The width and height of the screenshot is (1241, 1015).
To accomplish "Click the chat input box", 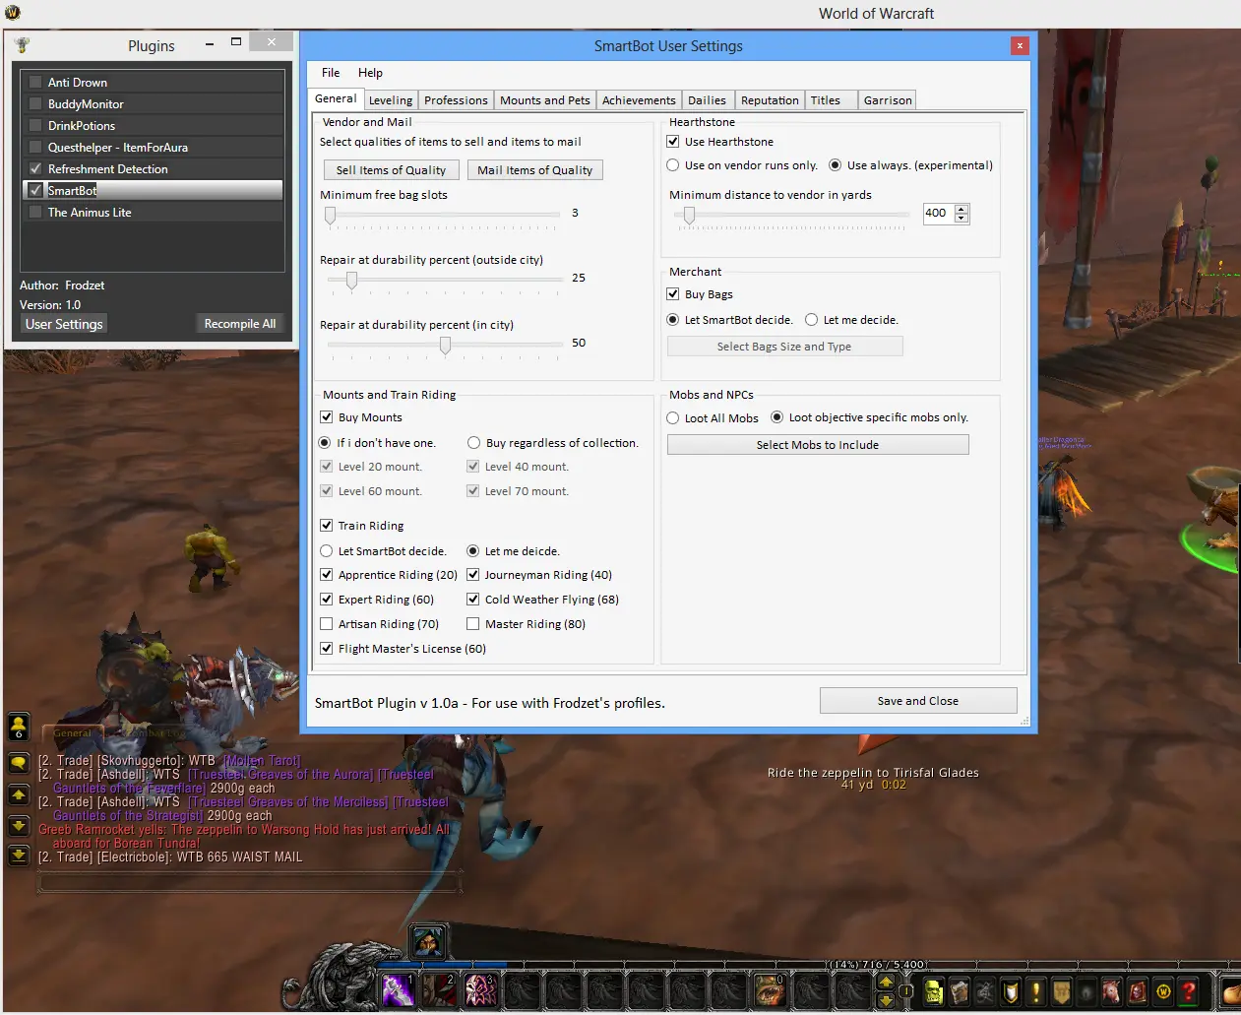I will pyautogui.click(x=250, y=883).
